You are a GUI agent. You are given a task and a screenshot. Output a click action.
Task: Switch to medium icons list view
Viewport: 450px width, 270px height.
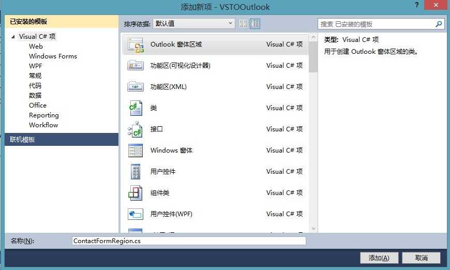(255, 24)
